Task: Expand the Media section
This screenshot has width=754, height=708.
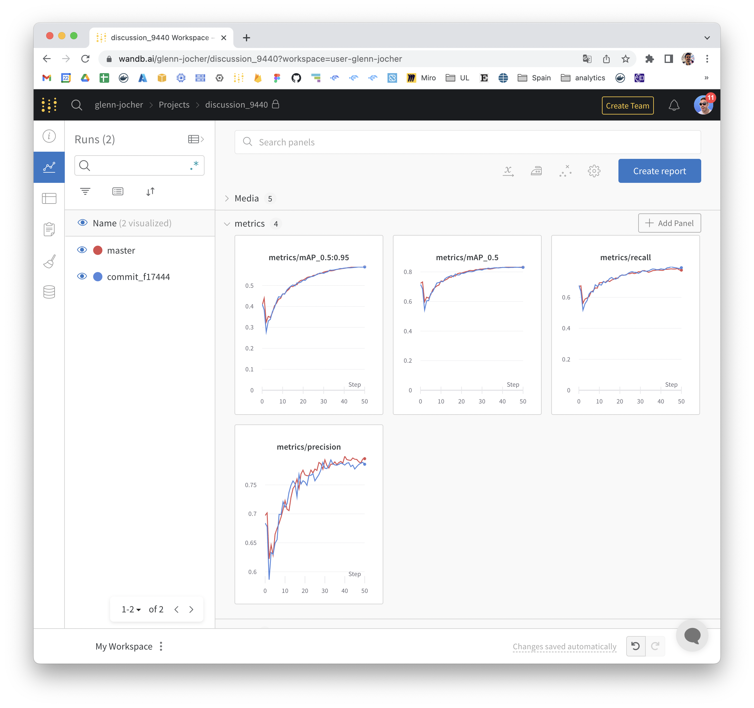Action: [227, 198]
